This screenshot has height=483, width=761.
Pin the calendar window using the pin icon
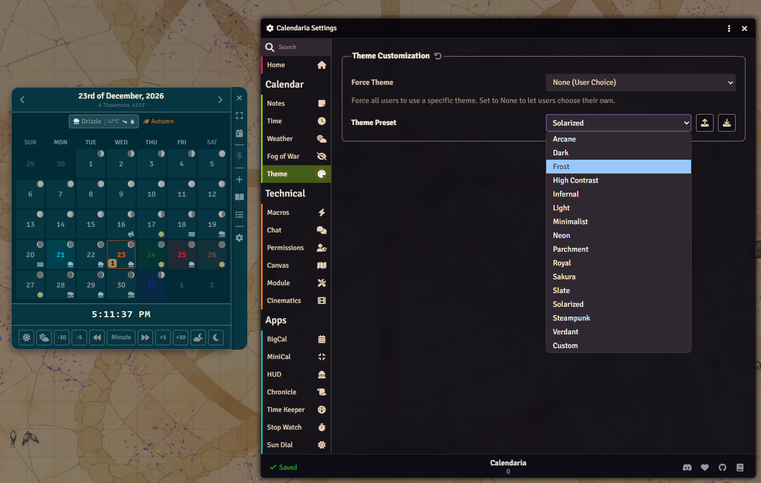240,157
